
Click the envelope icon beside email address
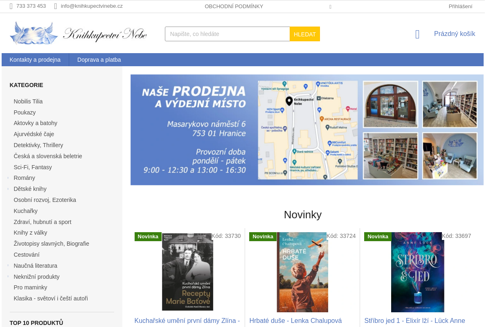tap(56, 6)
